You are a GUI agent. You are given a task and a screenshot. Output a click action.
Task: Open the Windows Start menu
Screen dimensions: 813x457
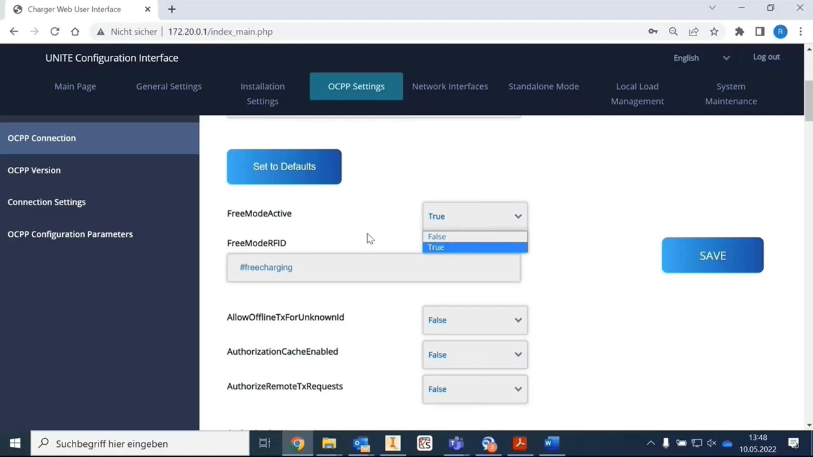coord(15,444)
